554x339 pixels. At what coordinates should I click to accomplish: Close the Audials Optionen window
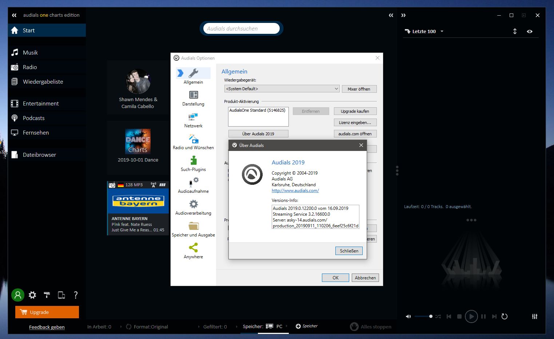tap(378, 58)
